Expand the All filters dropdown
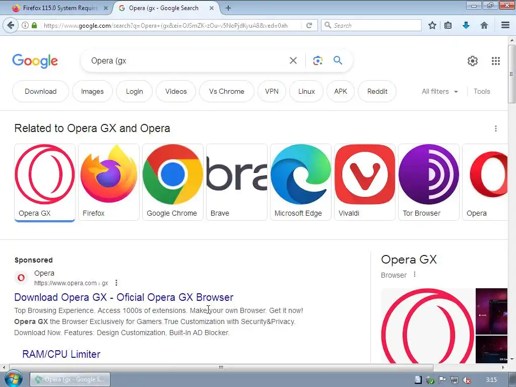The width and height of the screenshot is (516, 387). click(x=439, y=91)
